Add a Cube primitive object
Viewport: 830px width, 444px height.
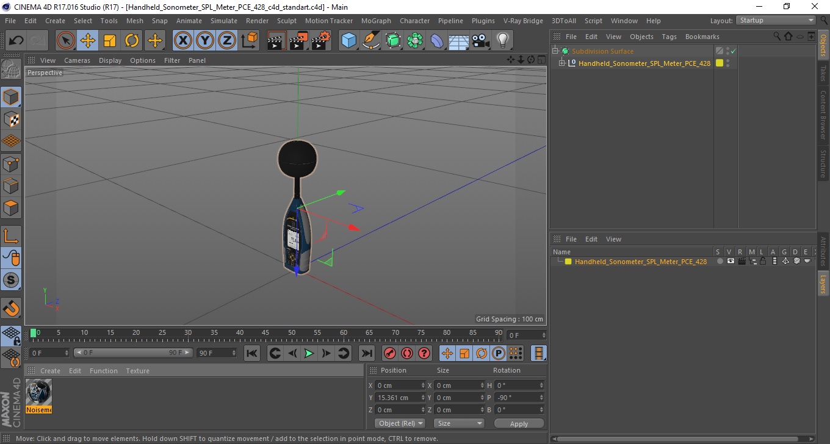pos(349,41)
